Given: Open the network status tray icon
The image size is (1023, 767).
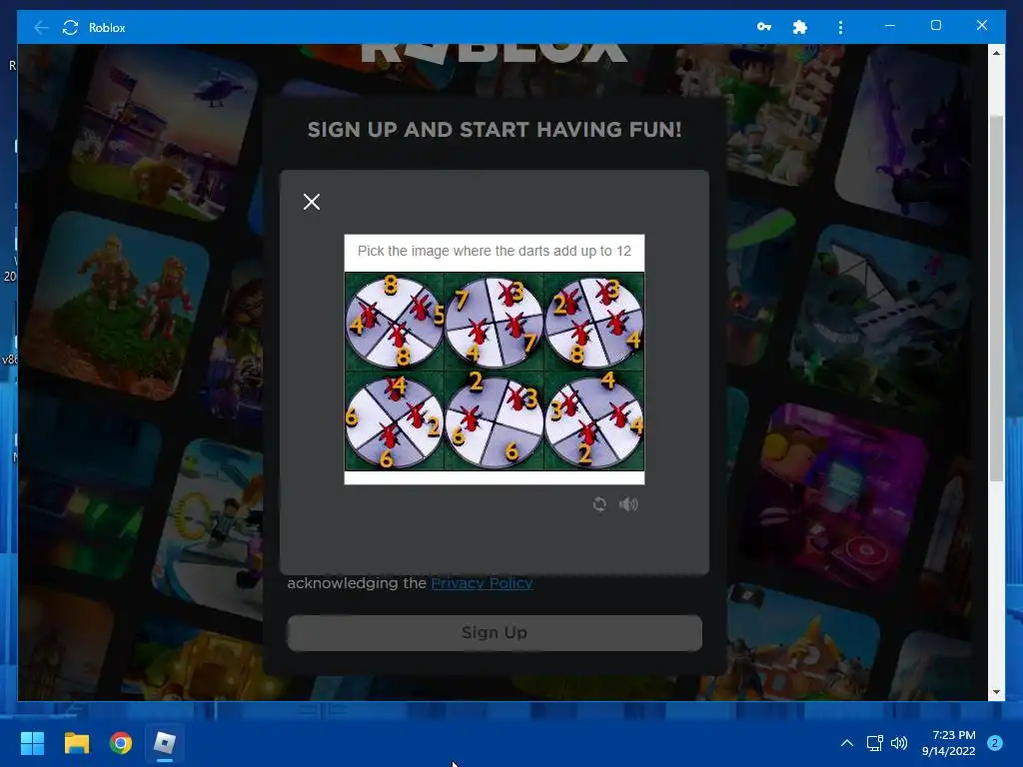Looking at the screenshot, I should (x=874, y=743).
